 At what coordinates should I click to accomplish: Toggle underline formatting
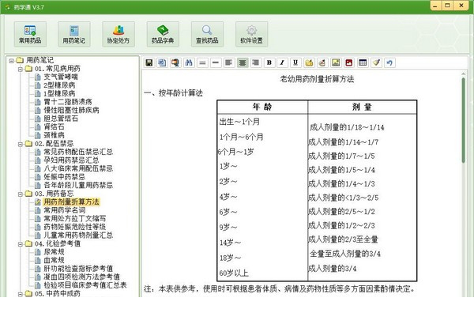tap(295, 62)
